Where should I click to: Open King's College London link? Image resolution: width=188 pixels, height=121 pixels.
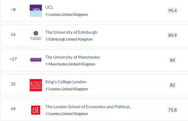click(x=66, y=82)
